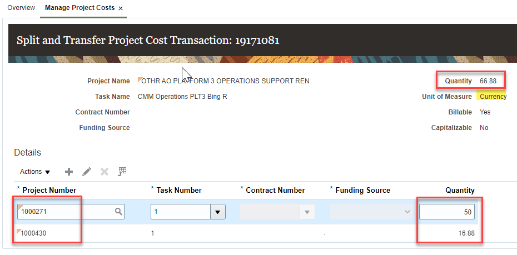
Task: Click the Task Number column header
Action: click(178, 190)
